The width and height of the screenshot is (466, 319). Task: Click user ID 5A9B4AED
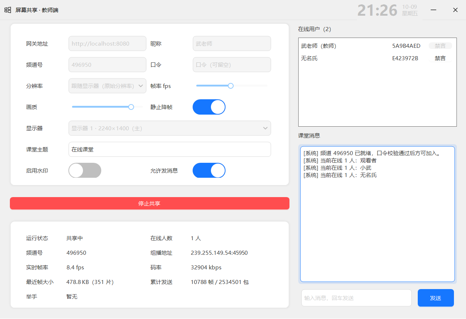406,46
